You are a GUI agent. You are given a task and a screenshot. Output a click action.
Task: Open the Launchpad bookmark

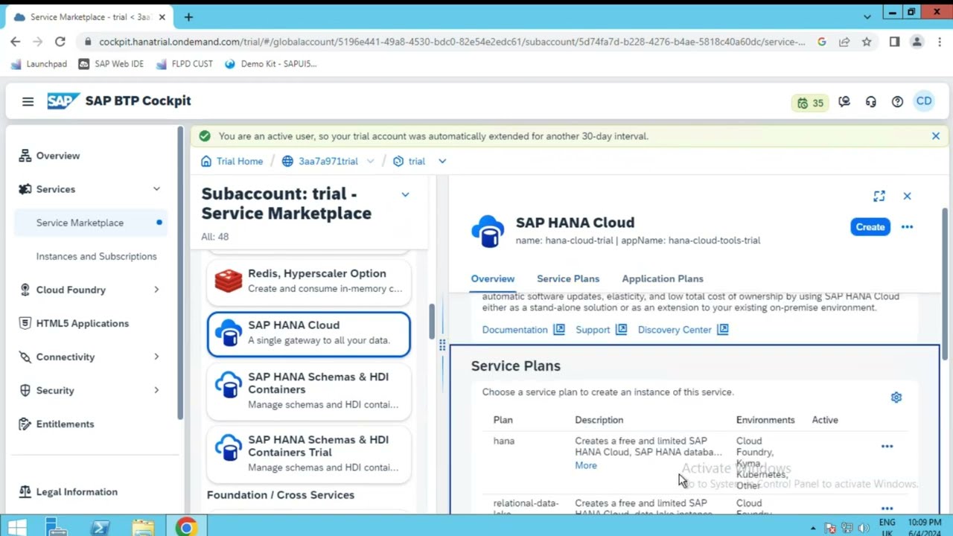39,64
